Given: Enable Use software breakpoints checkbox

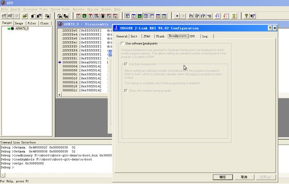Looking at the screenshot, I should 122,44.
